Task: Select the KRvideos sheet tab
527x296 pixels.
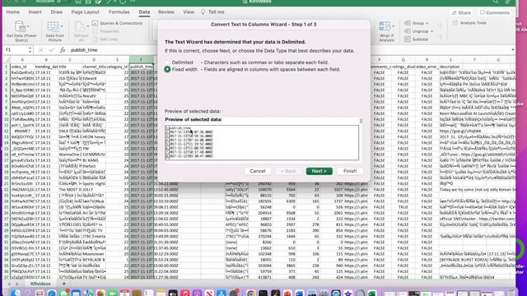Action: point(40,284)
